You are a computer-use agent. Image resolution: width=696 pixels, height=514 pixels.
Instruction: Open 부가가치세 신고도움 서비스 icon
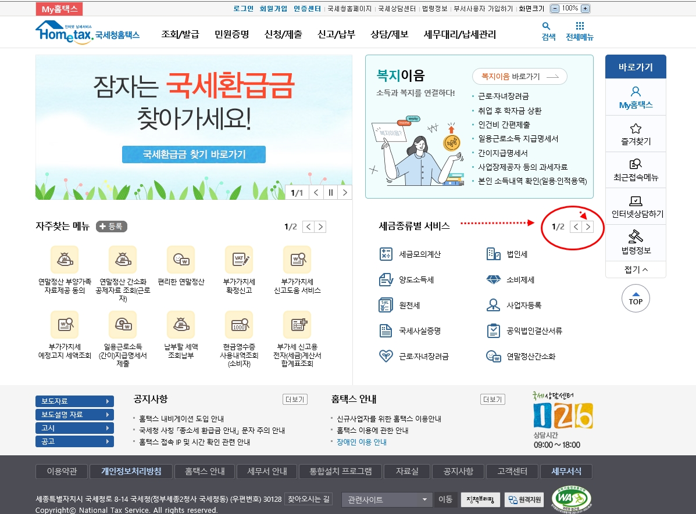pos(297,260)
